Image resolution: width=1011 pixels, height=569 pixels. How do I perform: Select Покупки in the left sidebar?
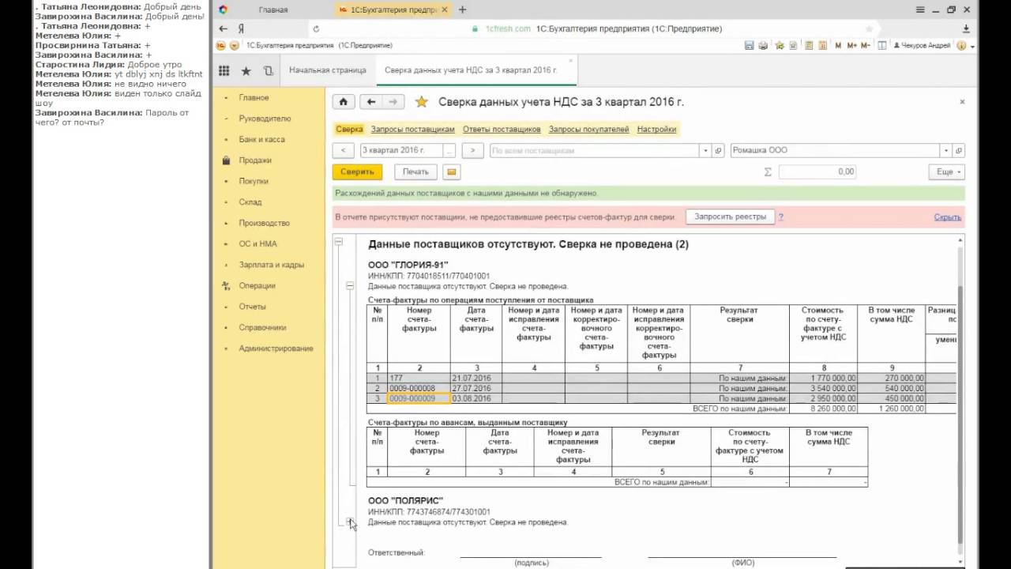[x=254, y=181]
